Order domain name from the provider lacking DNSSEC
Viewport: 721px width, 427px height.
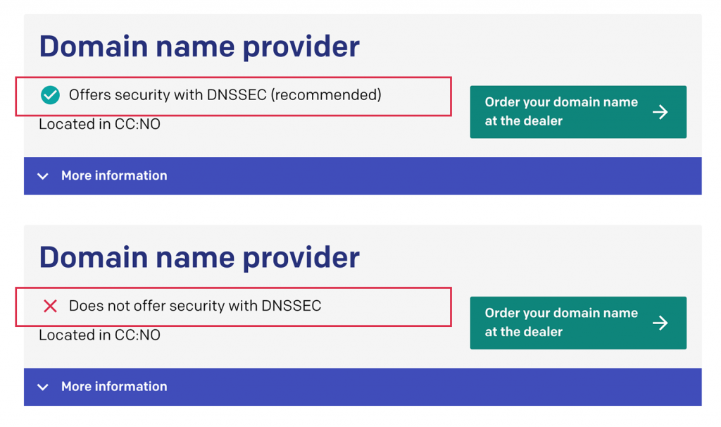[x=578, y=323]
